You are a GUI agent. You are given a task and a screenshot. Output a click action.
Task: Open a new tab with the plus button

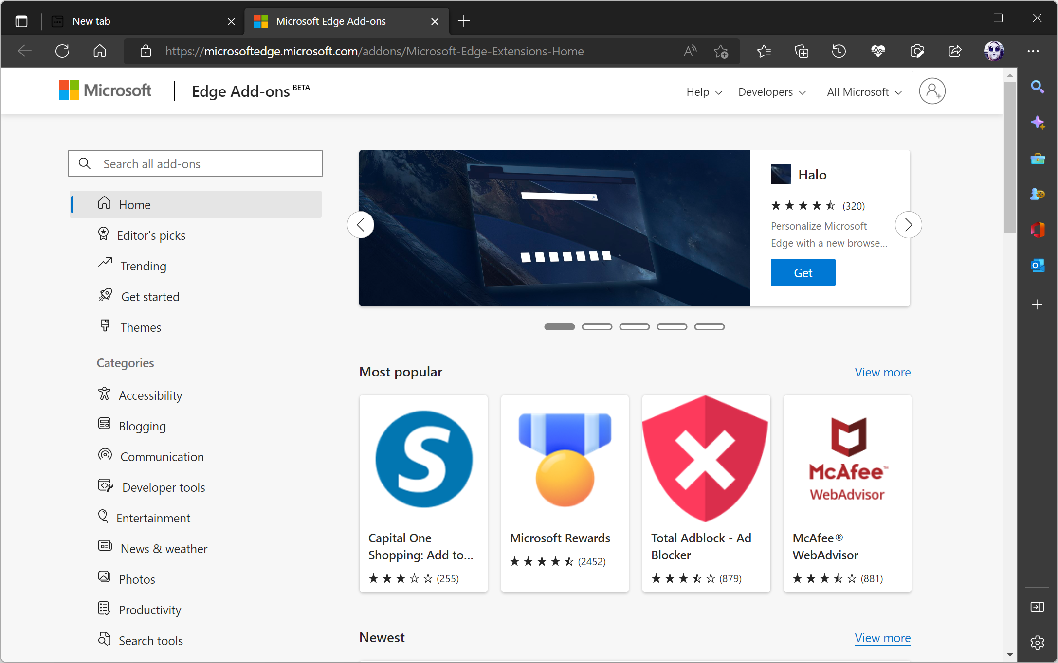click(x=464, y=21)
